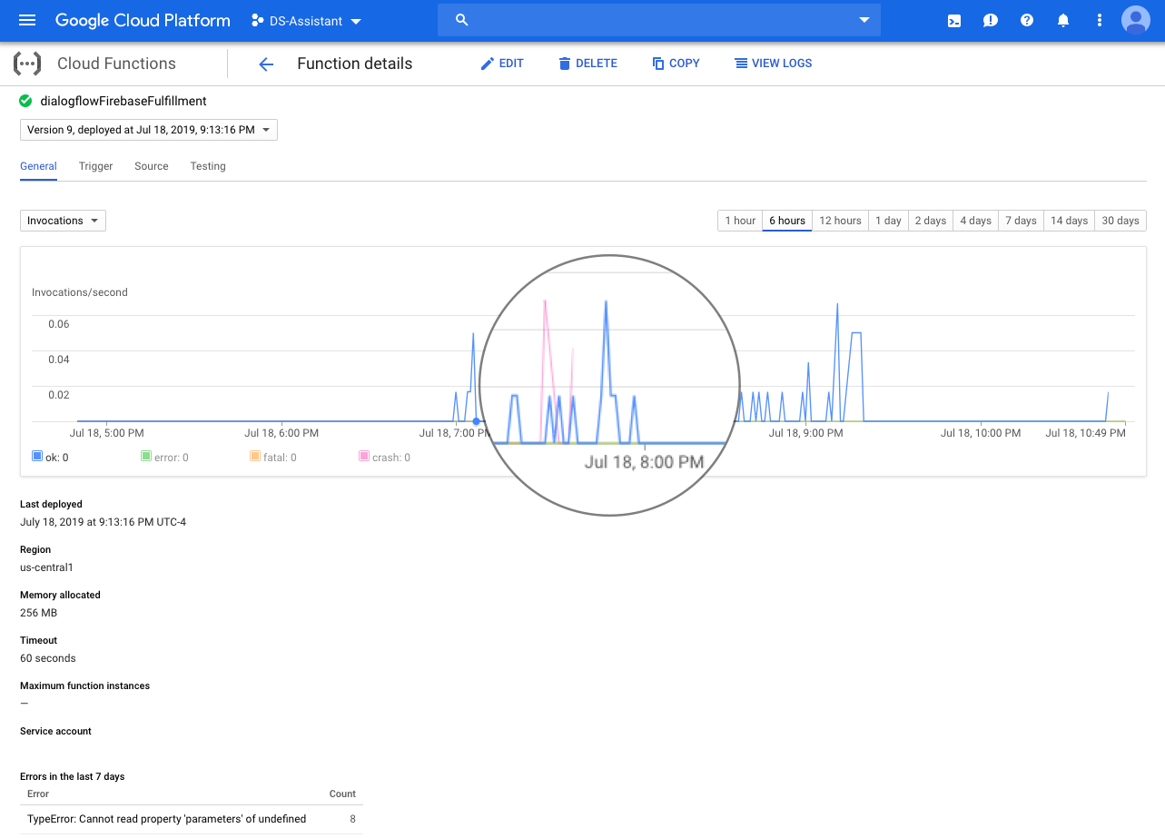Click the Cloud Functions product icon
The width and height of the screenshot is (1165, 838).
26,64
